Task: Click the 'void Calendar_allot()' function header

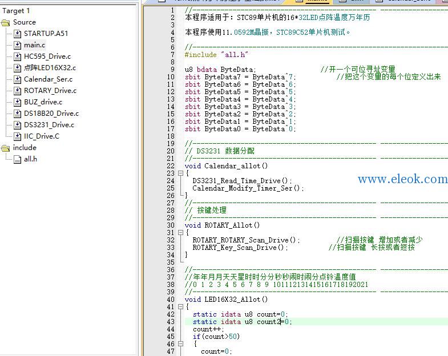Action: click(x=227, y=166)
